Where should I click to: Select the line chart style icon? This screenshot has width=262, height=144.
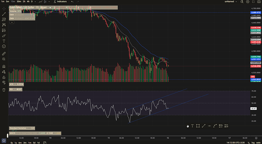40,2
